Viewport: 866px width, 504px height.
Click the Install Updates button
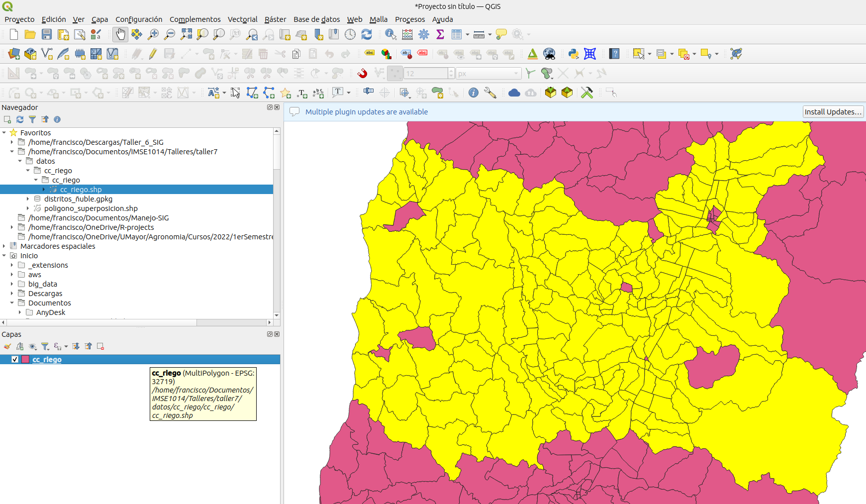[x=833, y=112]
